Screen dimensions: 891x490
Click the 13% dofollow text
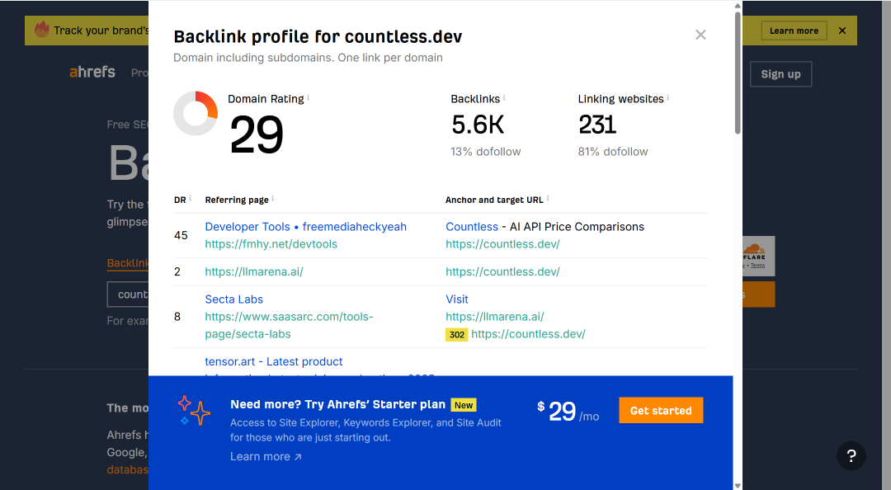(486, 152)
